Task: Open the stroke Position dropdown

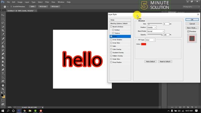Action: pos(151,27)
